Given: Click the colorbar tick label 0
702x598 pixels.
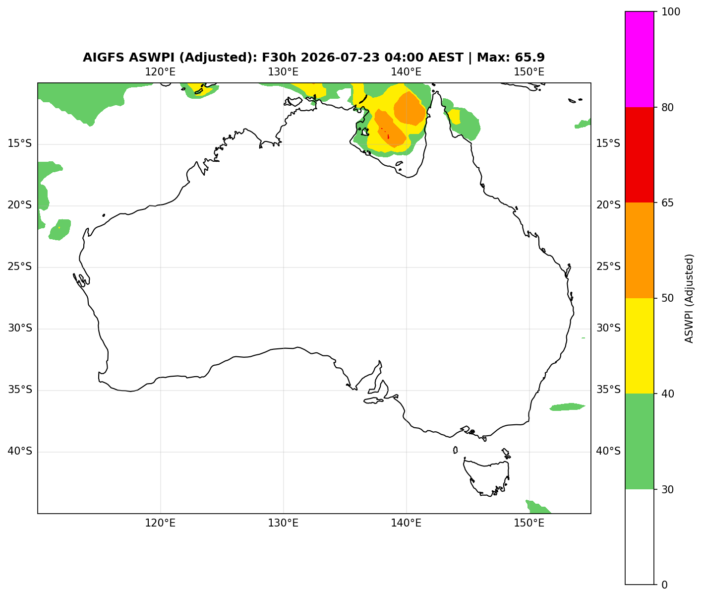Looking at the screenshot, I should [664, 585].
